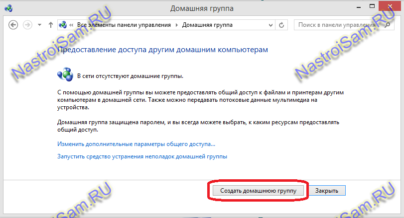
Task: Click the HomeGroup icon in address bar
Action: [x=63, y=25]
